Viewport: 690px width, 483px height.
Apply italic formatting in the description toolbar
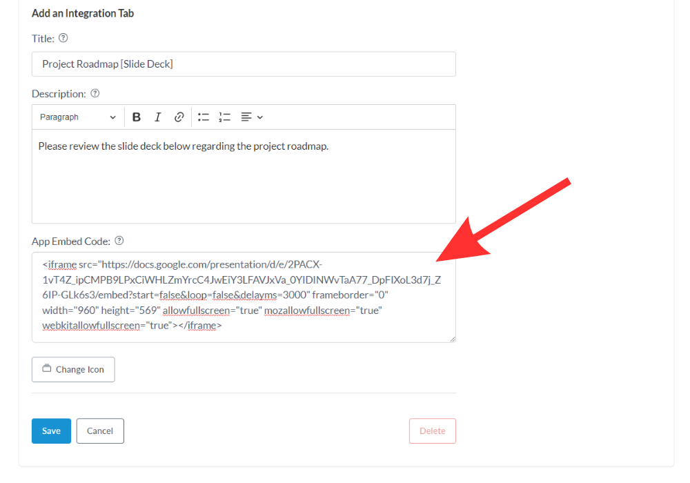[157, 117]
